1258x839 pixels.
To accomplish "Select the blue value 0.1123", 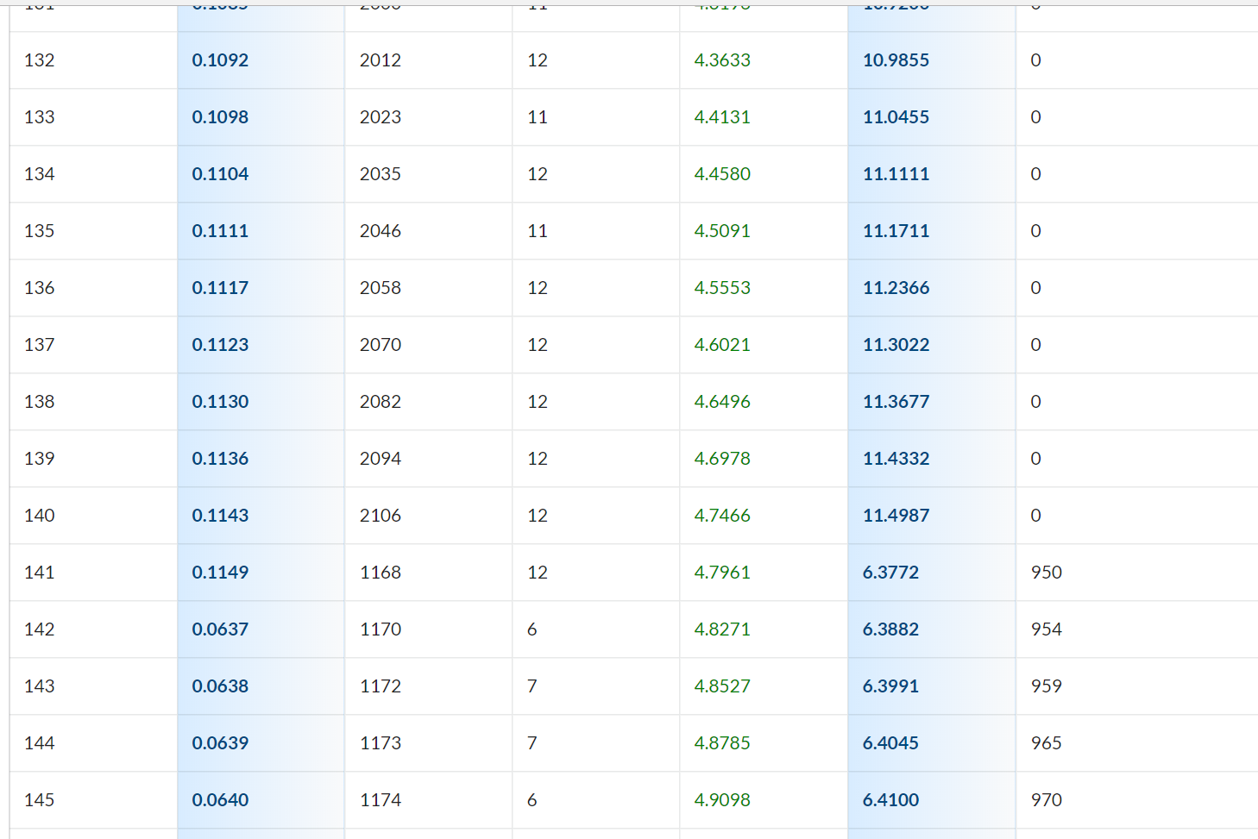I will pos(220,345).
